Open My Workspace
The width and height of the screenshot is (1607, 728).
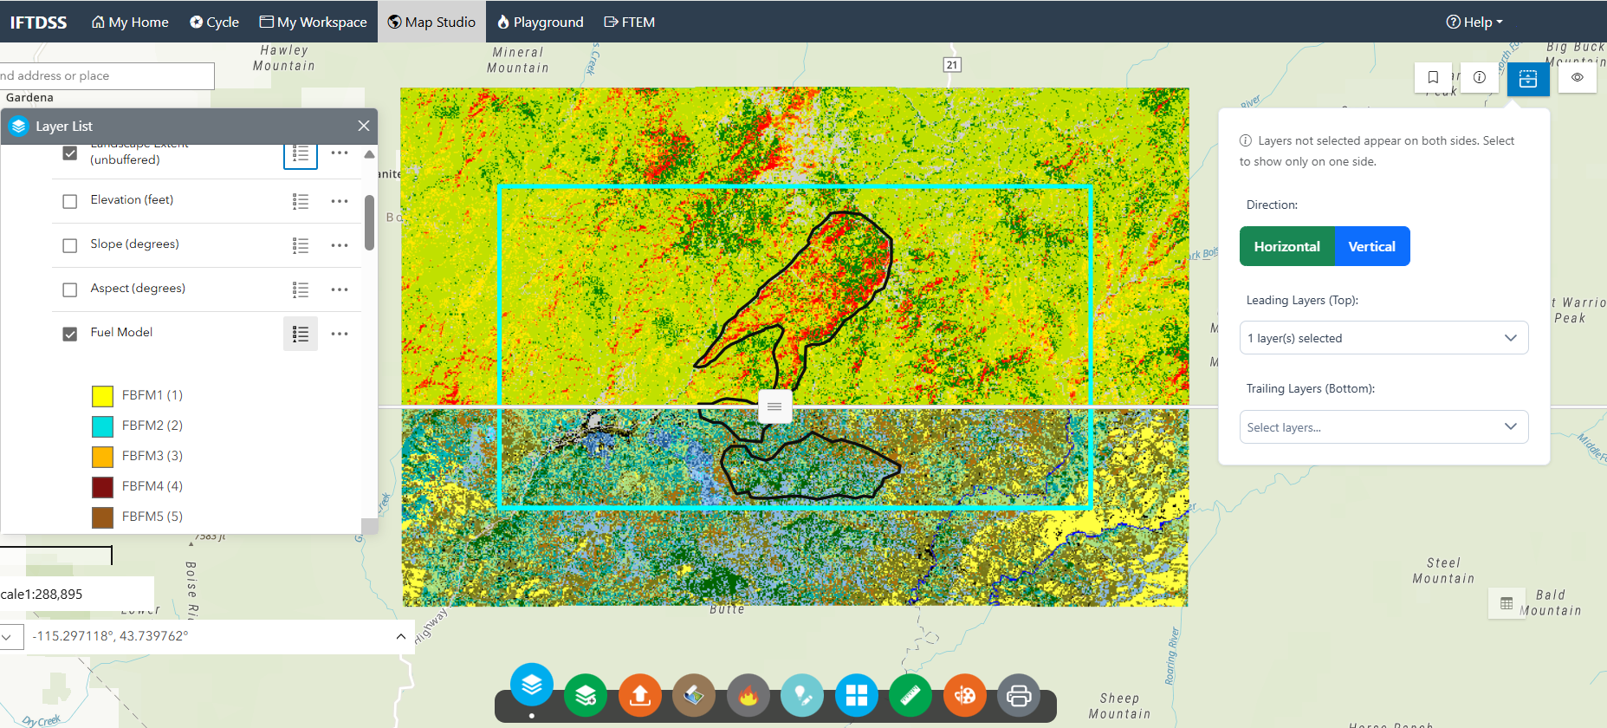[313, 22]
